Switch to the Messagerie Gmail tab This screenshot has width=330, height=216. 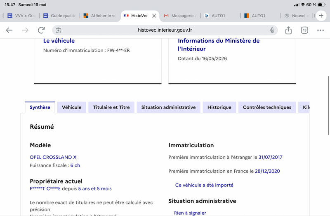[180, 16]
